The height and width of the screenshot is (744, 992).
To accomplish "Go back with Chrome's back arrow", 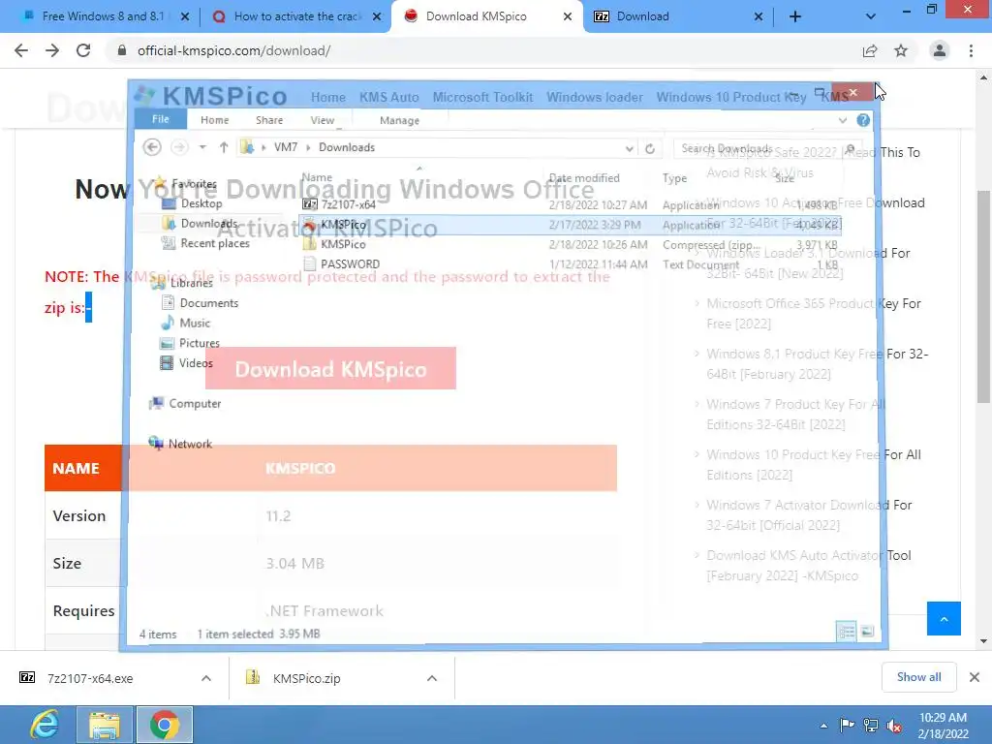I will click(21, 50).
